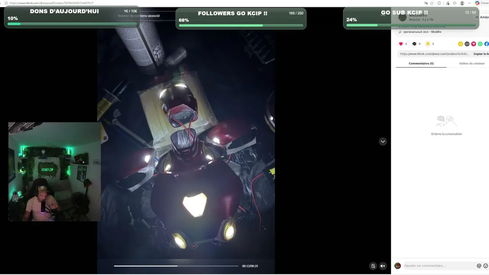Get the embed code with the embed icon
Image resolution: width=489 pixels, height=275 pixels.
coord(467,44)
